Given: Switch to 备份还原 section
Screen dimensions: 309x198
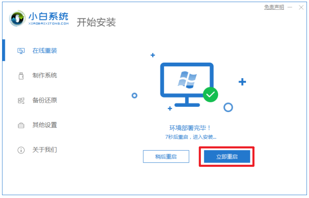Looking at the screenshot, I should 45,100.
